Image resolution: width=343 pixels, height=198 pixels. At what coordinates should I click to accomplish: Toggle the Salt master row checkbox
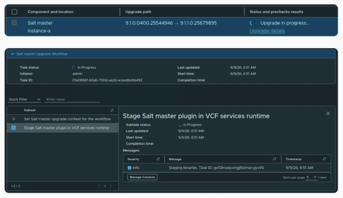coord(14,23)
